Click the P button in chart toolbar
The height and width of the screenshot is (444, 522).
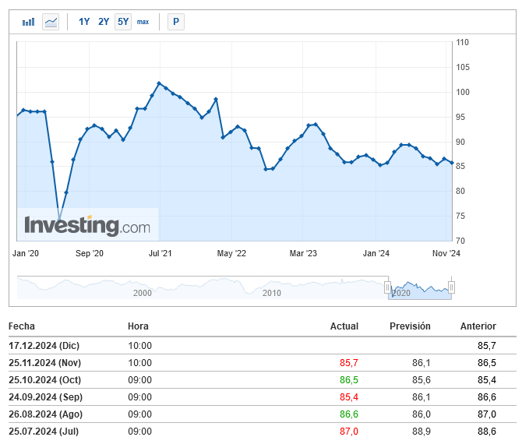(x=176, y=22)
